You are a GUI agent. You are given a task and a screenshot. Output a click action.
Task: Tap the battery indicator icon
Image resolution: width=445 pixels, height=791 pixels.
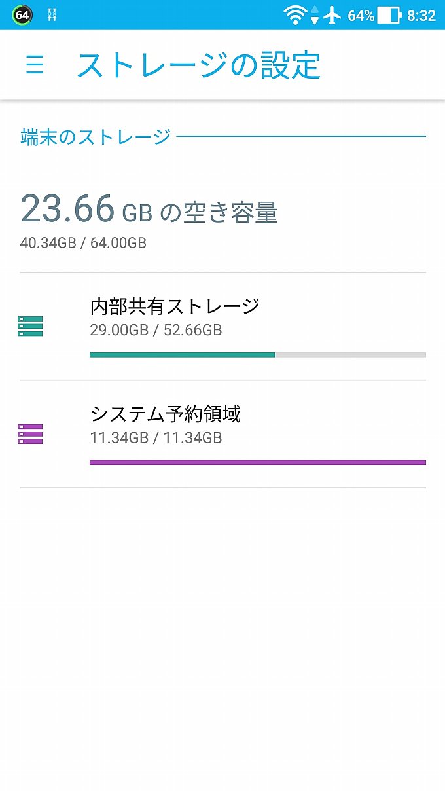click(389, 15)
